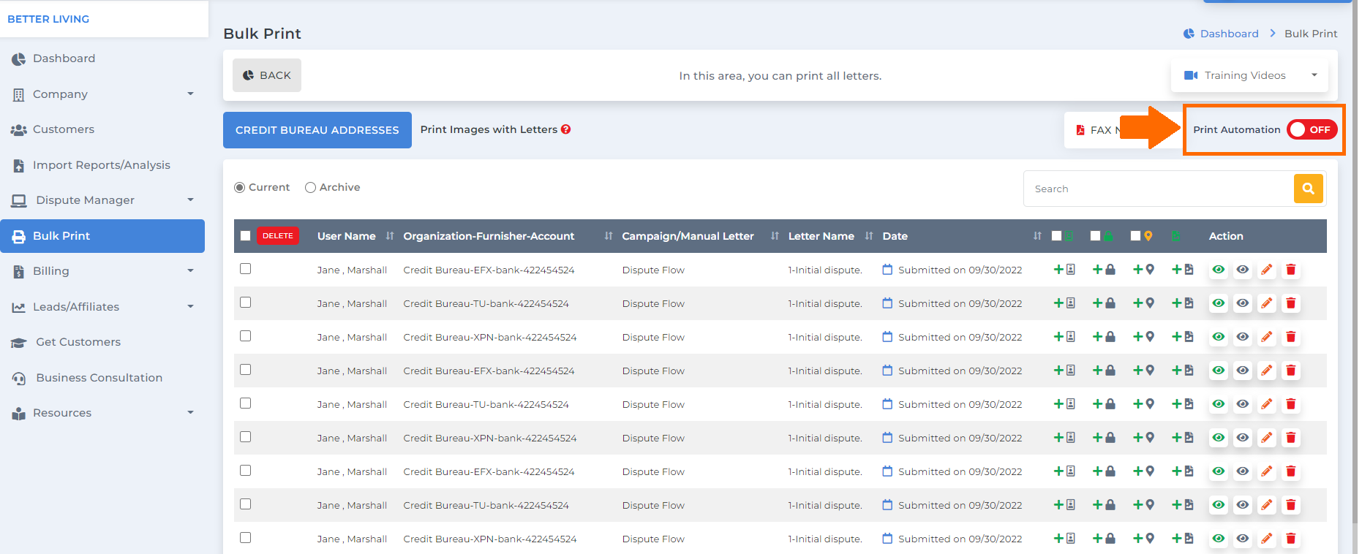Check the green lock header checkbox
Screen dimensions: 1362x554
pyautogui.click(x=1096, y=236)
